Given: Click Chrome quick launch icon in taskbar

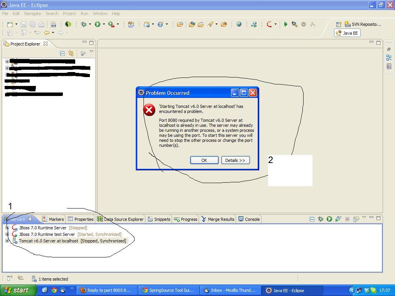Looking at the screenshot, I should (x=54, y=290).
